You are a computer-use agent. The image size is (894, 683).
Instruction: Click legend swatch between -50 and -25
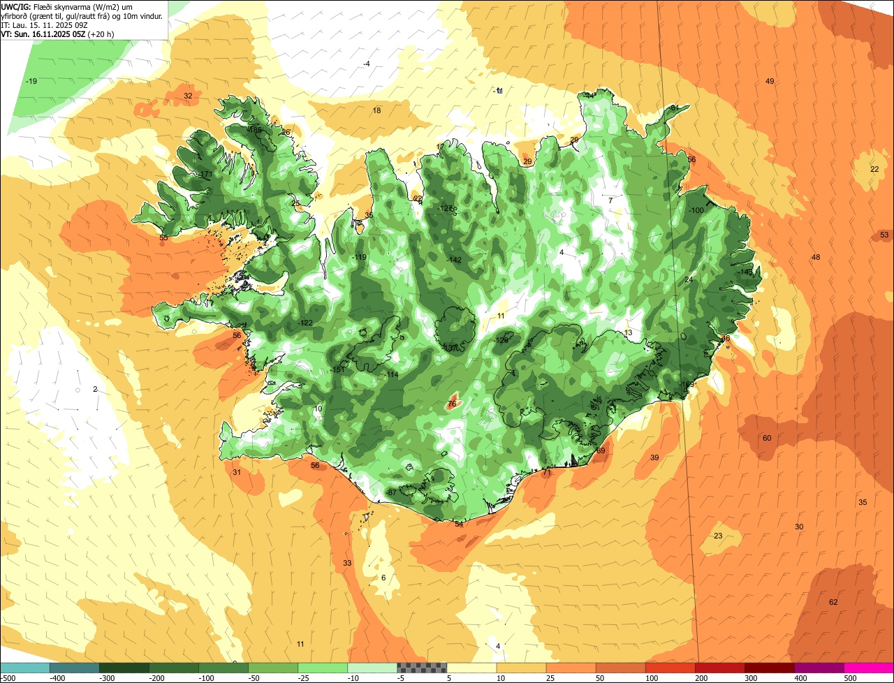[x=272, y=668]
